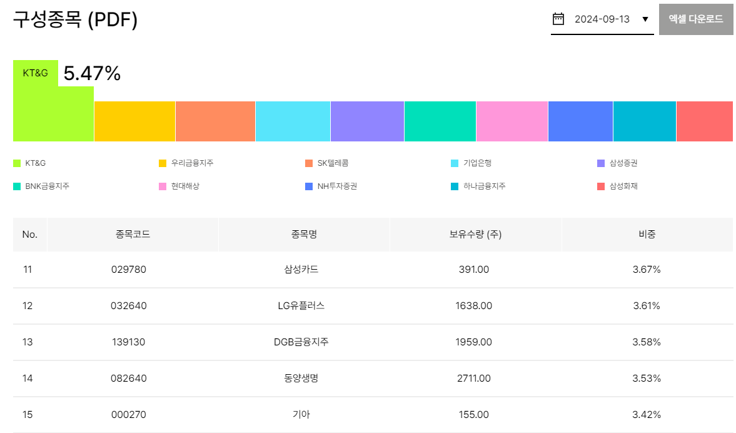
Task: Click the pink 현대해상 bar segment
Action: 512,121
